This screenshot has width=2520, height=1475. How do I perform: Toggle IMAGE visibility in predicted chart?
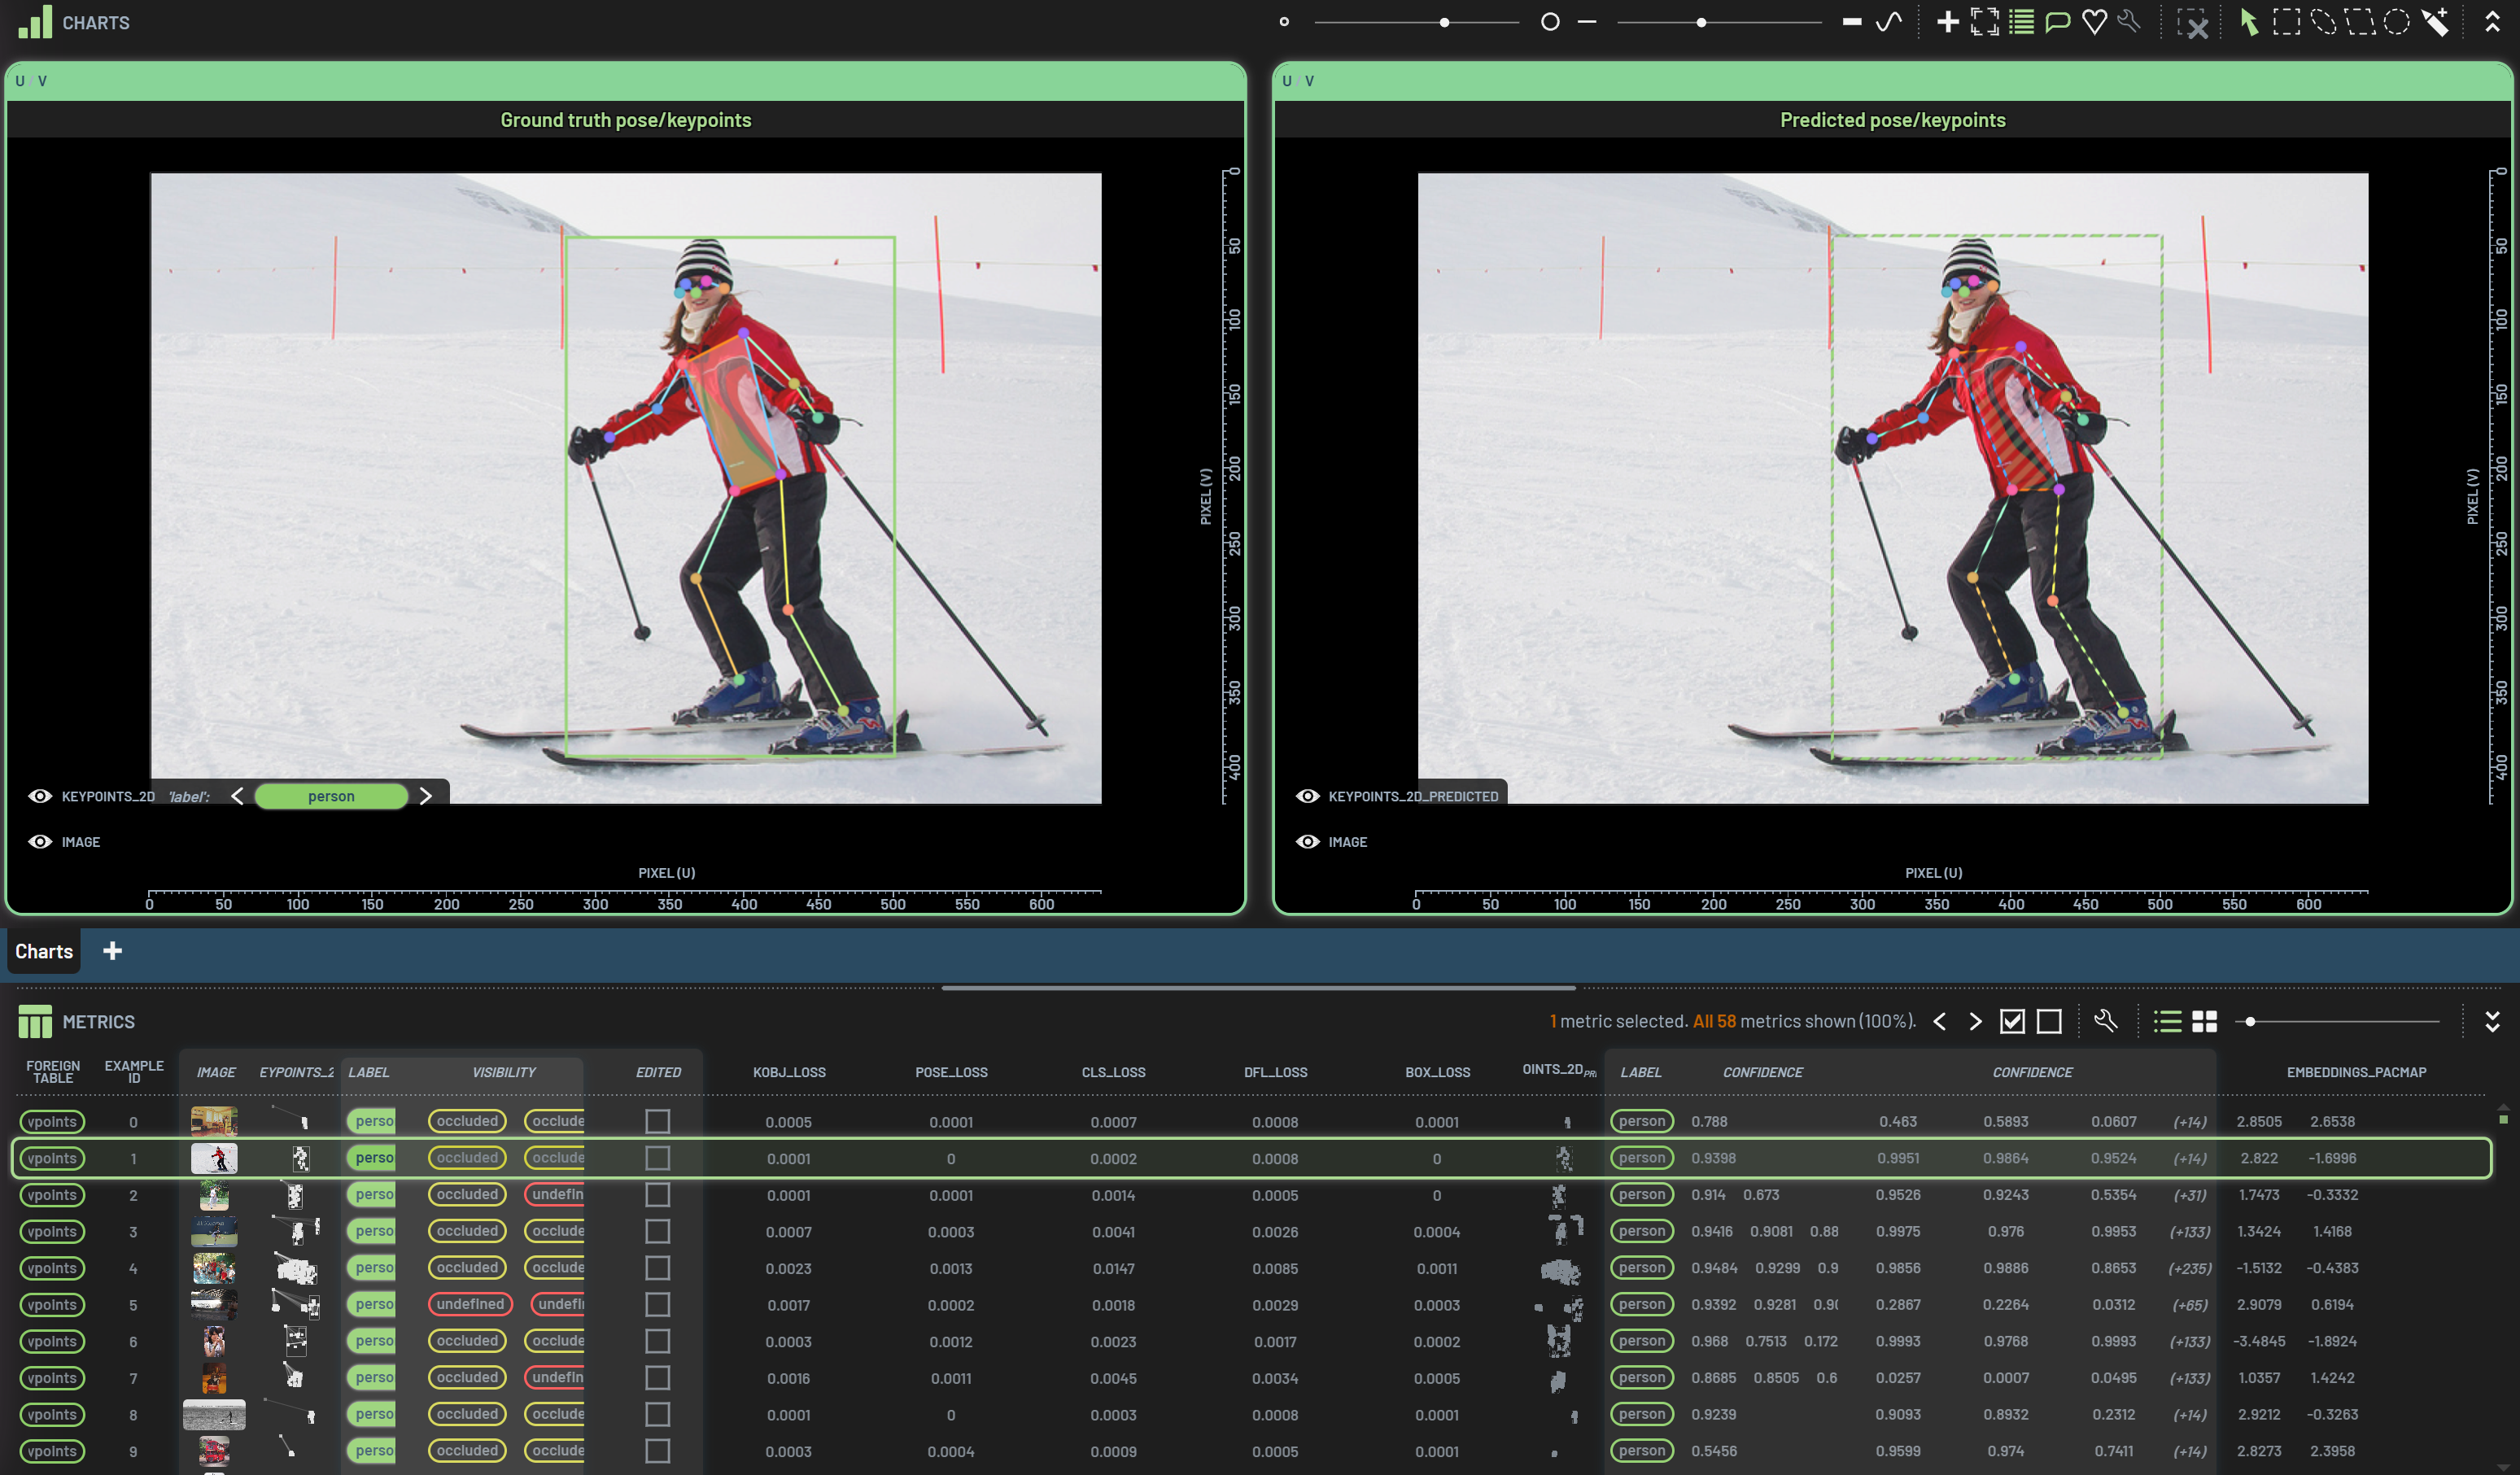coord(1307,842)
